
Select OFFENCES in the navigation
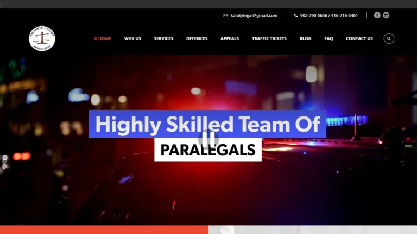[197, 38]
